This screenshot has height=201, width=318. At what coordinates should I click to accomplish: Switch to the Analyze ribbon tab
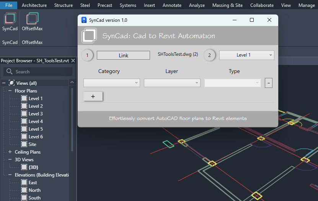tap(197, 5)
